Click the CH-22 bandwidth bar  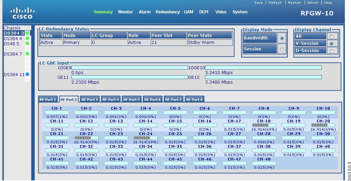click(x=87, y=138)
